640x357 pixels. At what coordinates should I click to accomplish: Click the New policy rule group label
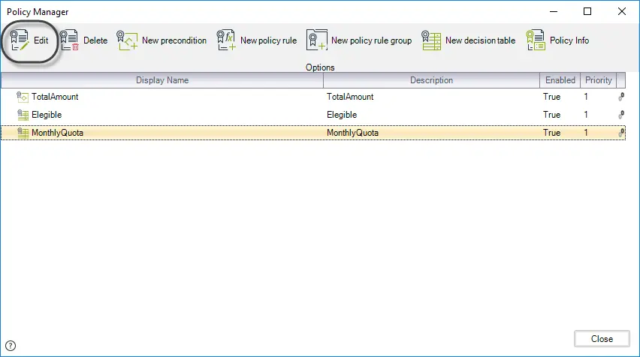click(x=371, y=40)
